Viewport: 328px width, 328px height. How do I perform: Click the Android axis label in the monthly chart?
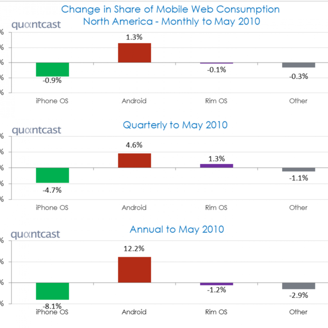tap(134, 101)
